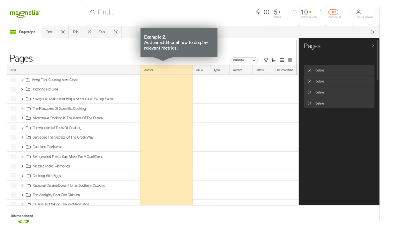Click the Magnolia logo
Screen dimensions: 403x227
(25, 13)
